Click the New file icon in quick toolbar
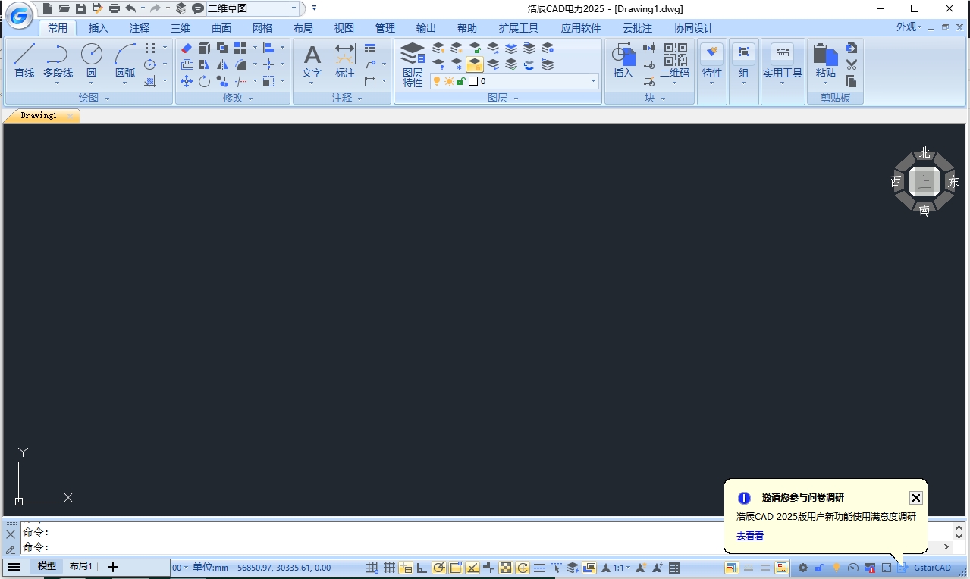The width and height of the screenshot is (970, 579). (x=48, y=8)
